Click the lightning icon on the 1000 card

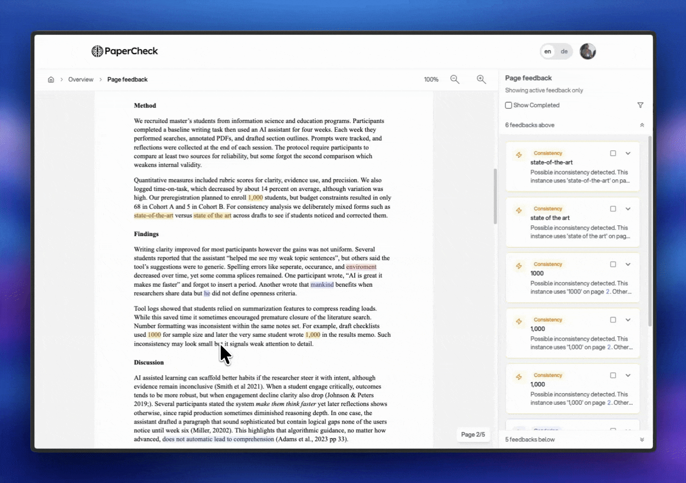click(x=519, y=266)
